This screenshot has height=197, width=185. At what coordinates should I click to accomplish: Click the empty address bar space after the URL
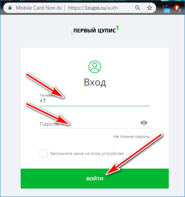click(126, 8)
